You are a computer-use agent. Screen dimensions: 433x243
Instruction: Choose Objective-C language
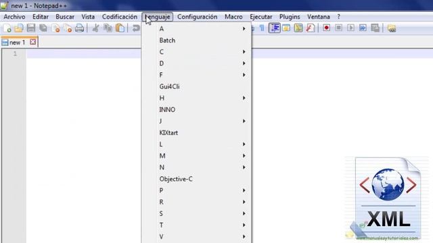pyautogui.click(x=197, y=179)
